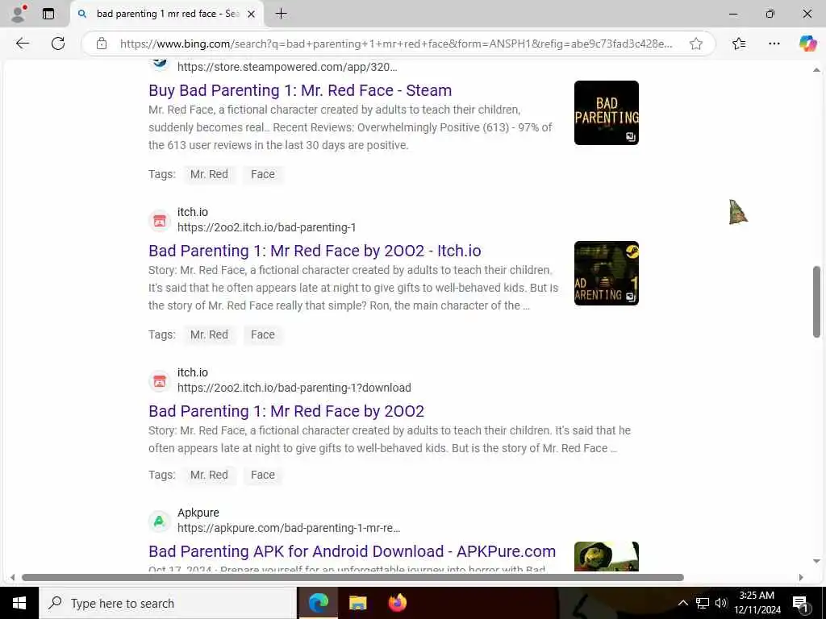Add this page to favorites star
826x619 pixels.
coord(696,44)
